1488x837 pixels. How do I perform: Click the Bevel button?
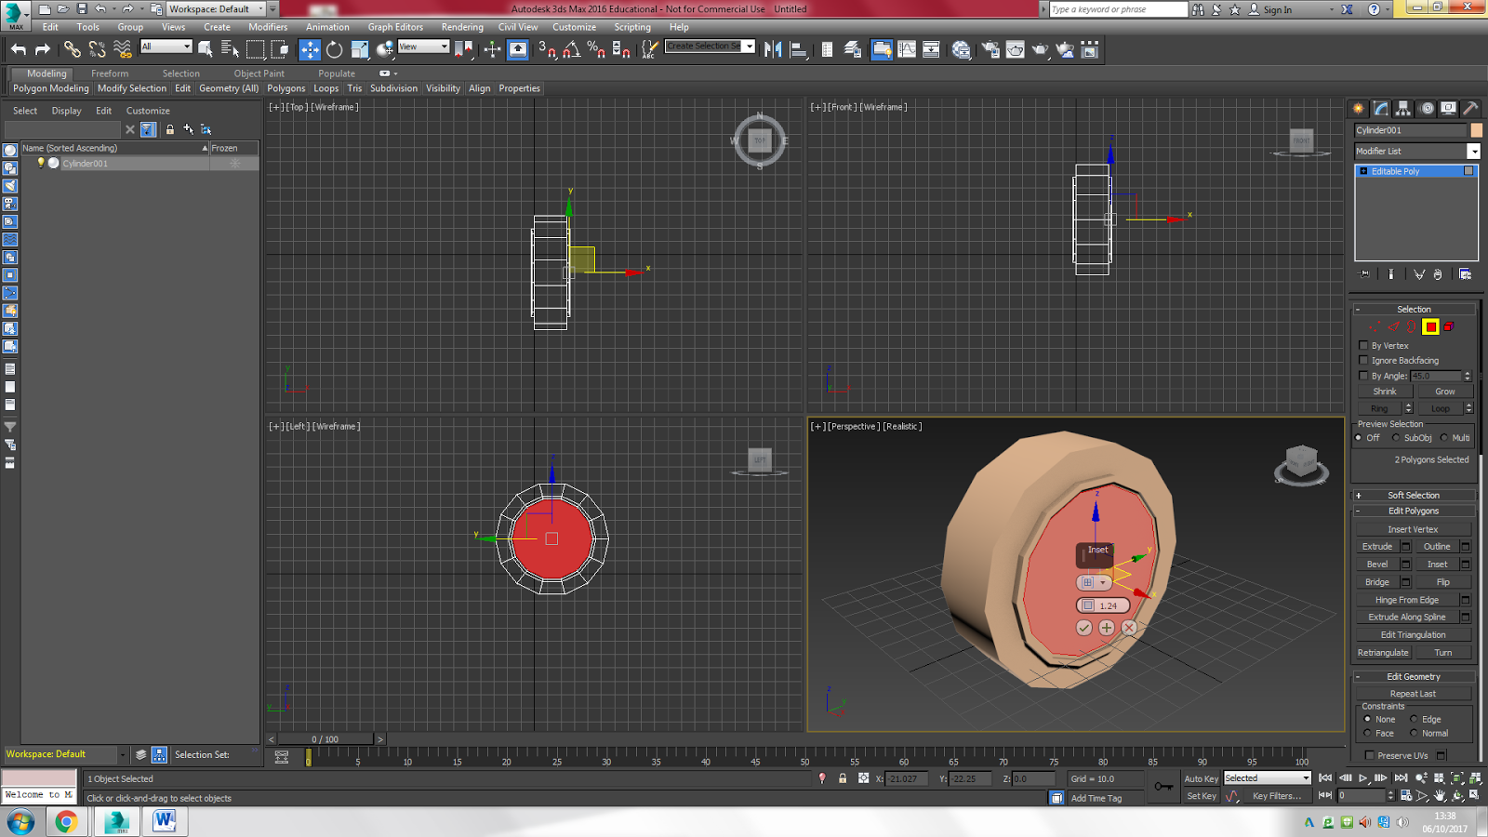point(1377,565)
